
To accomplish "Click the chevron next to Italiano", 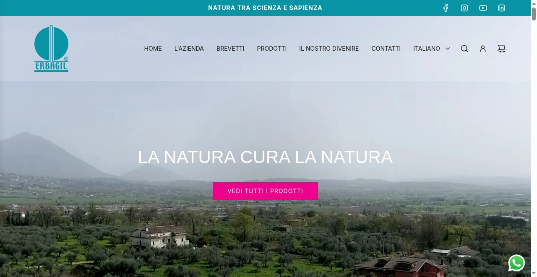I will coord(448,49).
